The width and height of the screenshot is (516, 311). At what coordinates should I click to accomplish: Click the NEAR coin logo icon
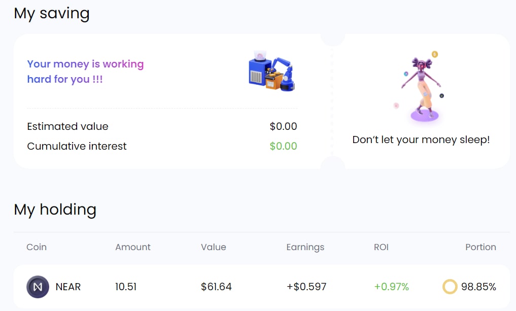[38, 287]
